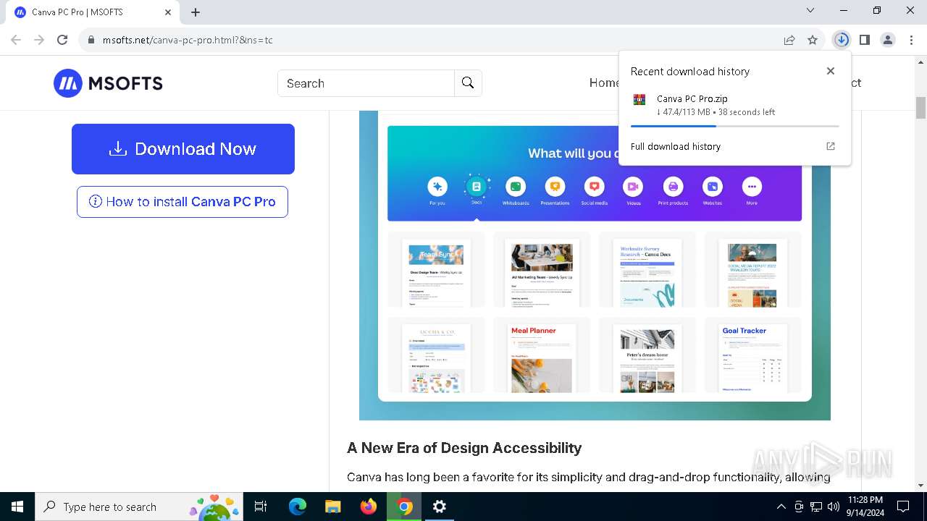Click the Download Now button
The image size is (927, 521).
(183, 149)
